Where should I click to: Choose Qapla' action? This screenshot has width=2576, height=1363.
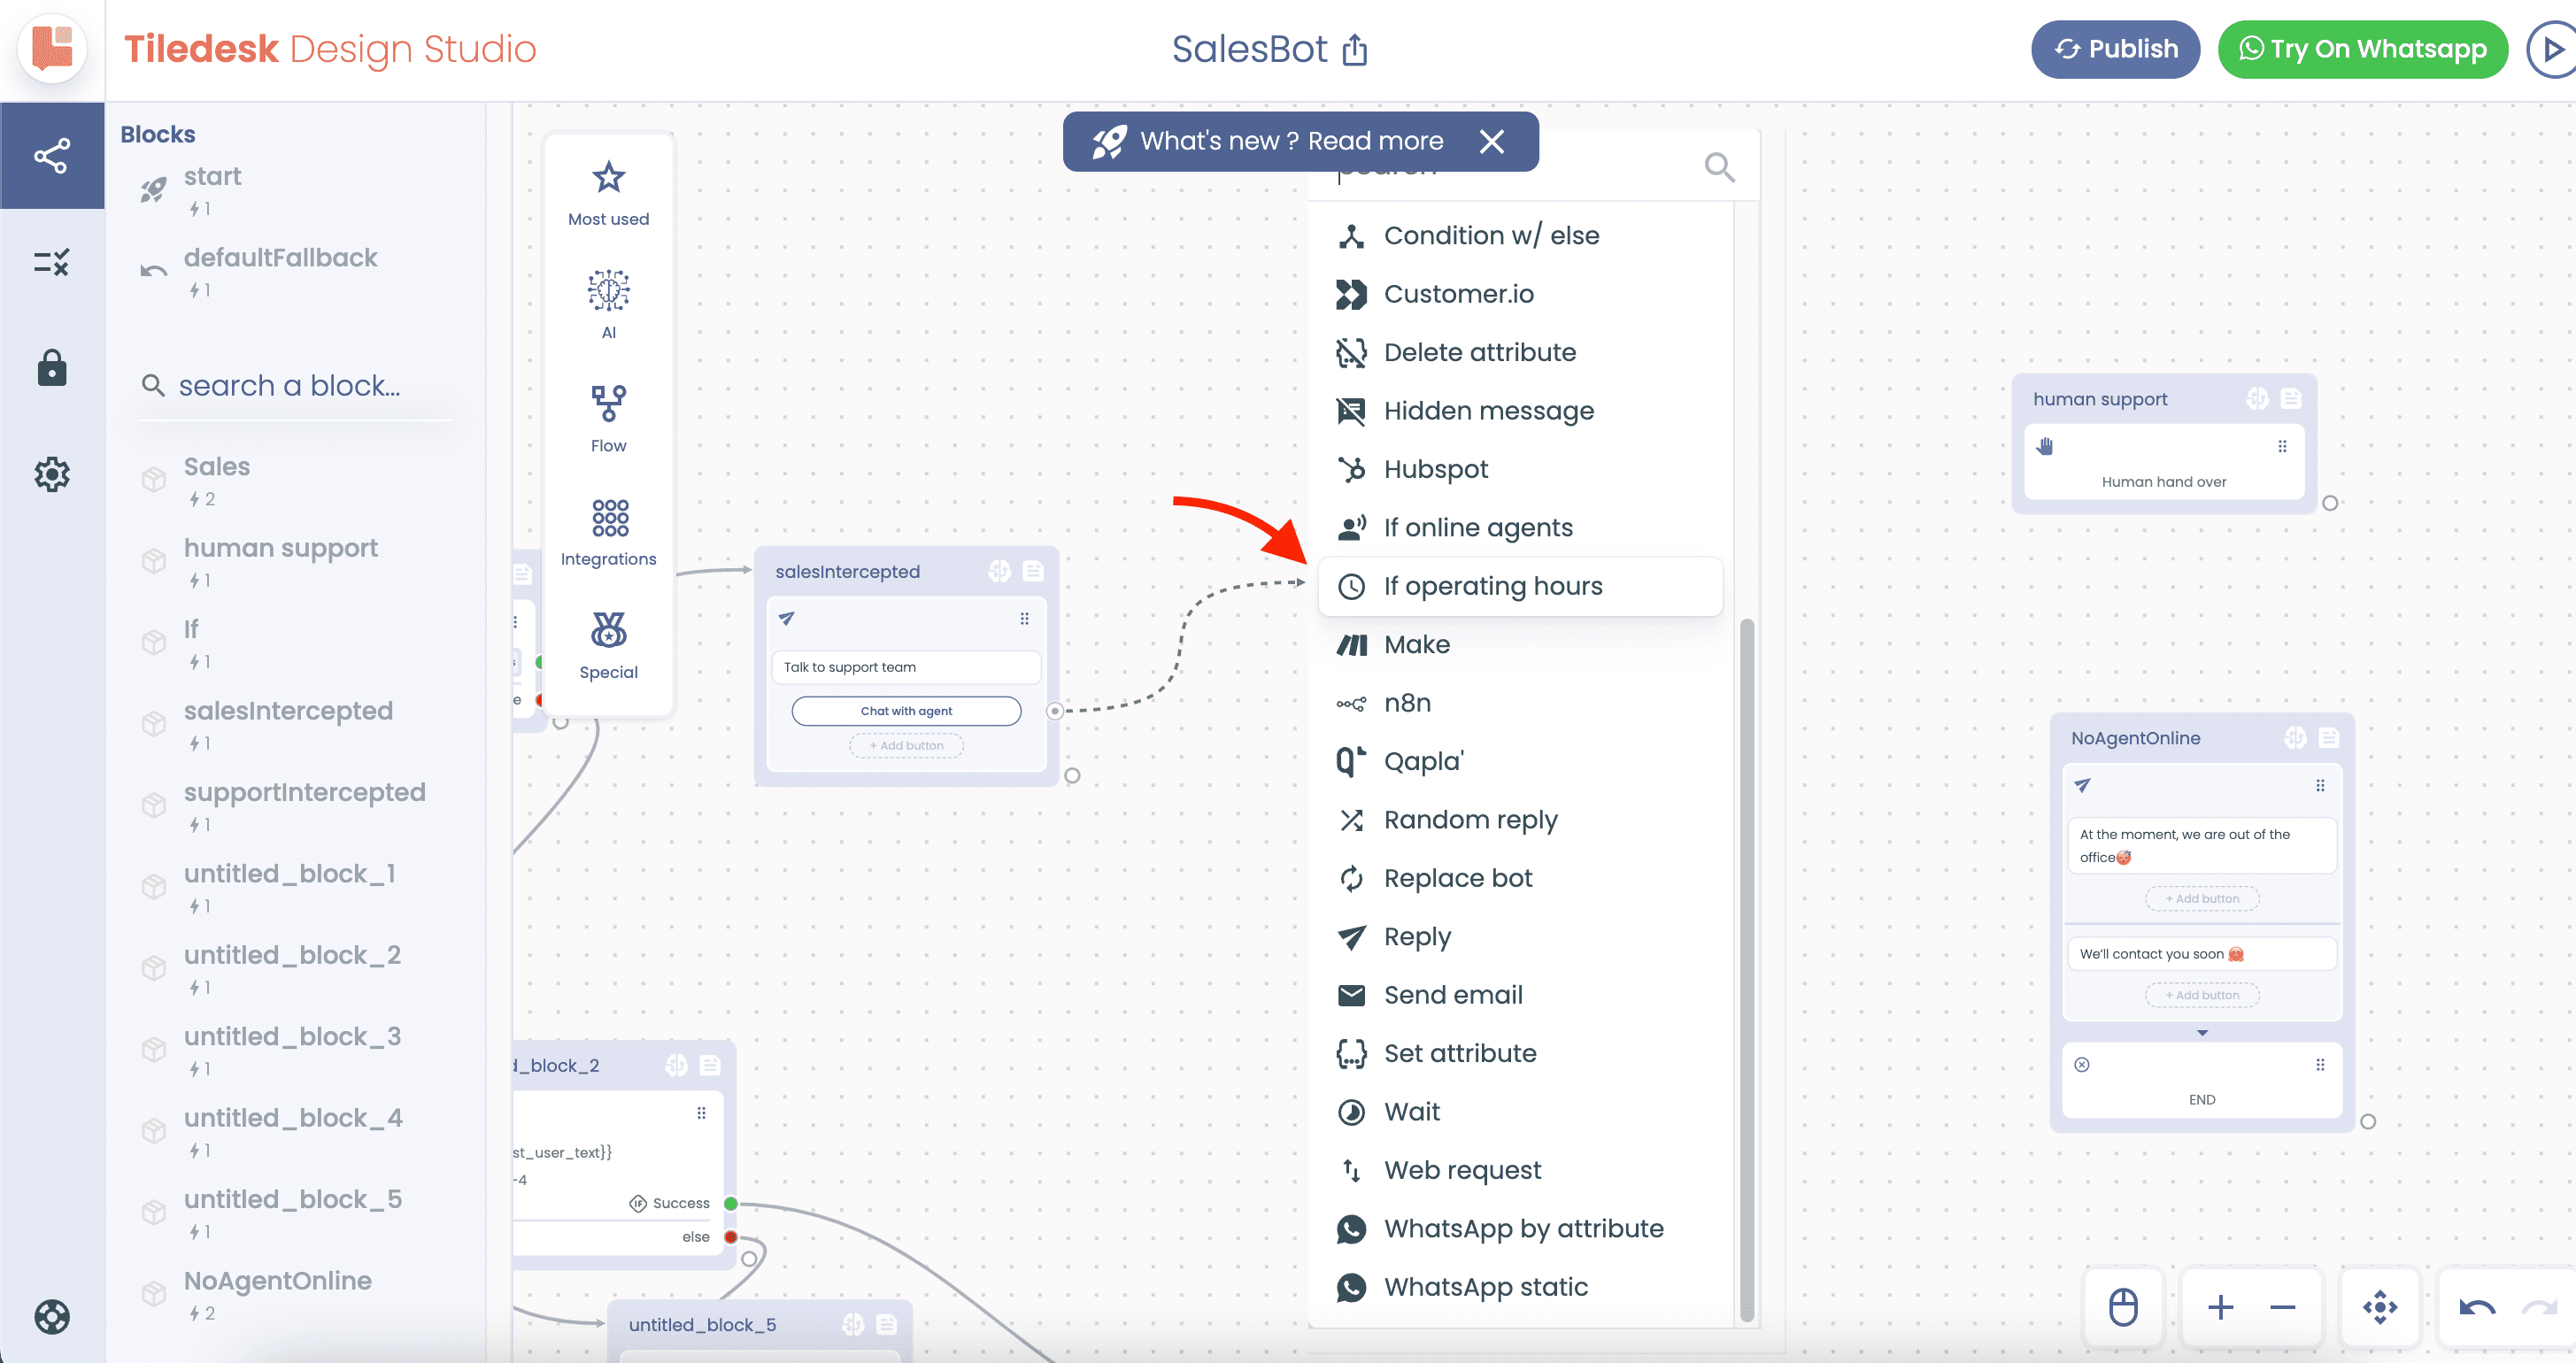click(x=1520, y=761)
